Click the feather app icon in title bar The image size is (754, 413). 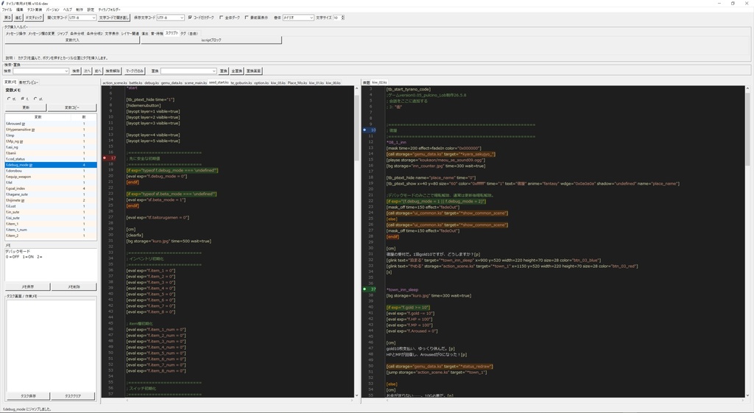(x=3, y=4)
